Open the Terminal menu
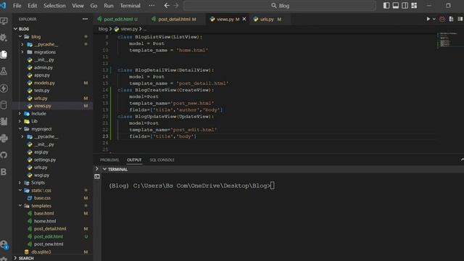 pos(130,6)
